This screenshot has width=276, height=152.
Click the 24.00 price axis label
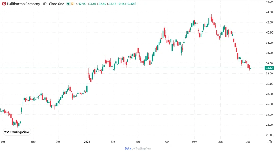[270, 114]
